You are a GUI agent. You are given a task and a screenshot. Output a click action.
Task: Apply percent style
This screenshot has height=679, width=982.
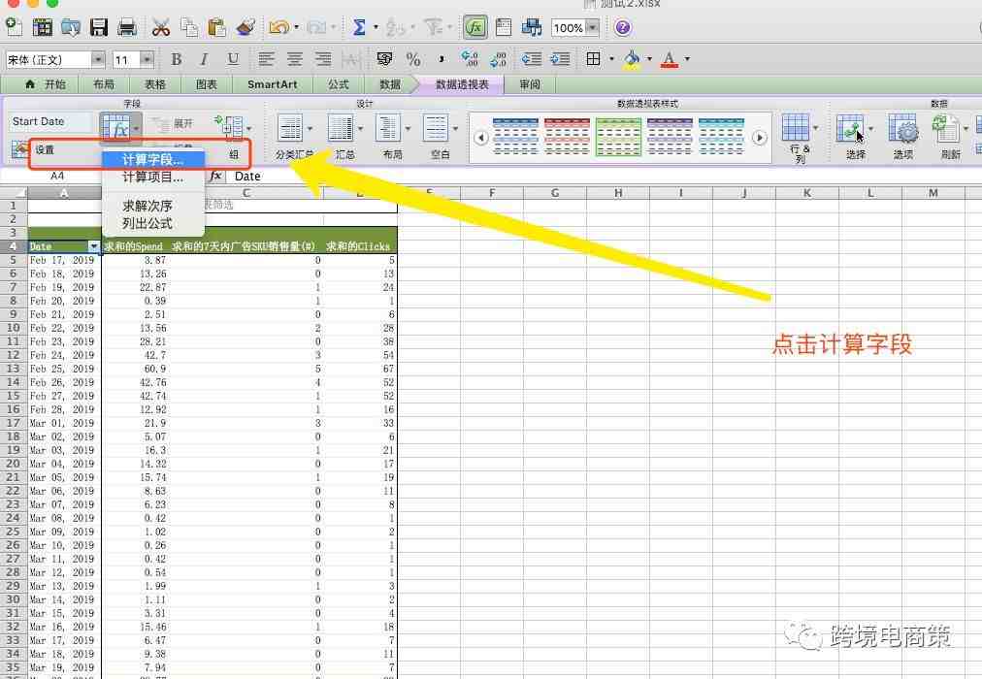point(412,59)
